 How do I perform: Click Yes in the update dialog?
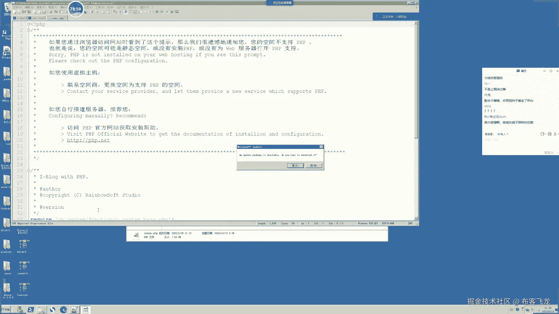(295, 165)
